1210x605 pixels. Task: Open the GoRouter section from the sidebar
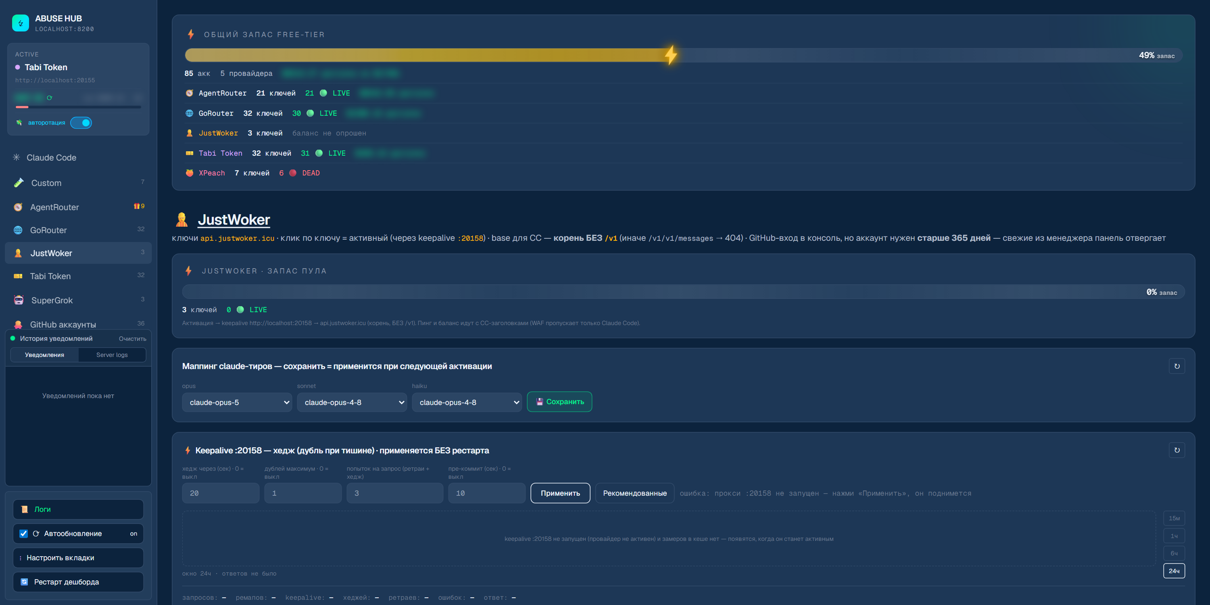pos(78,230)
